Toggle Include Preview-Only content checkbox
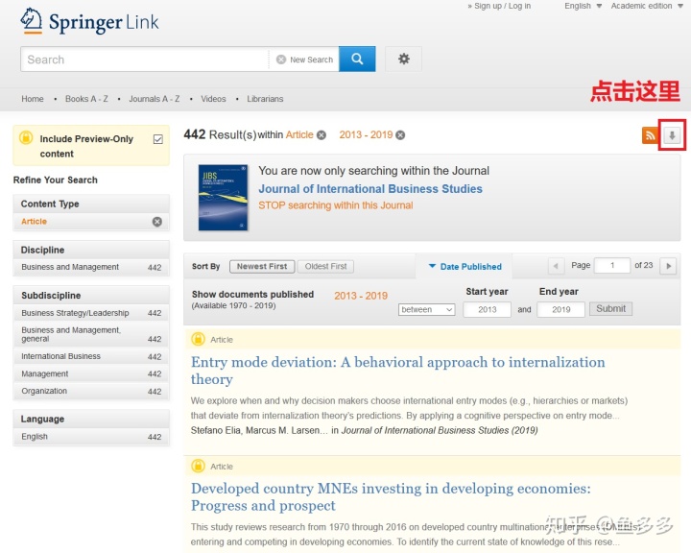 pyautogui.click(x=157, y=139)
